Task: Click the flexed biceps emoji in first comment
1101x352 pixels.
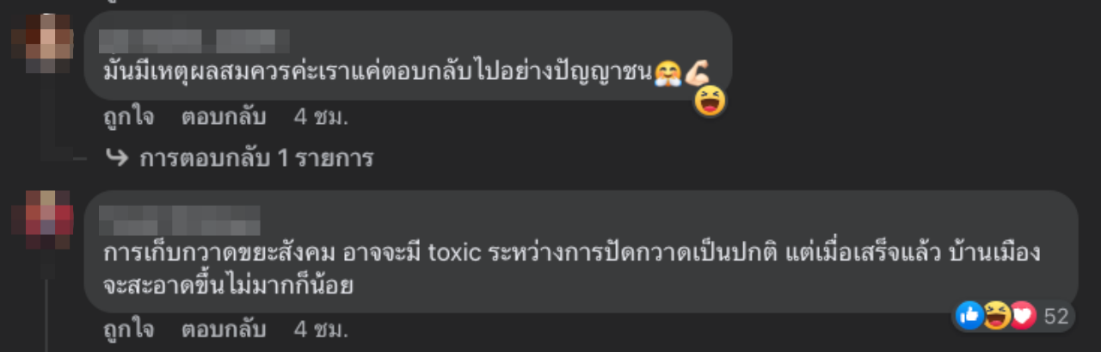Action: pos(695,71)
